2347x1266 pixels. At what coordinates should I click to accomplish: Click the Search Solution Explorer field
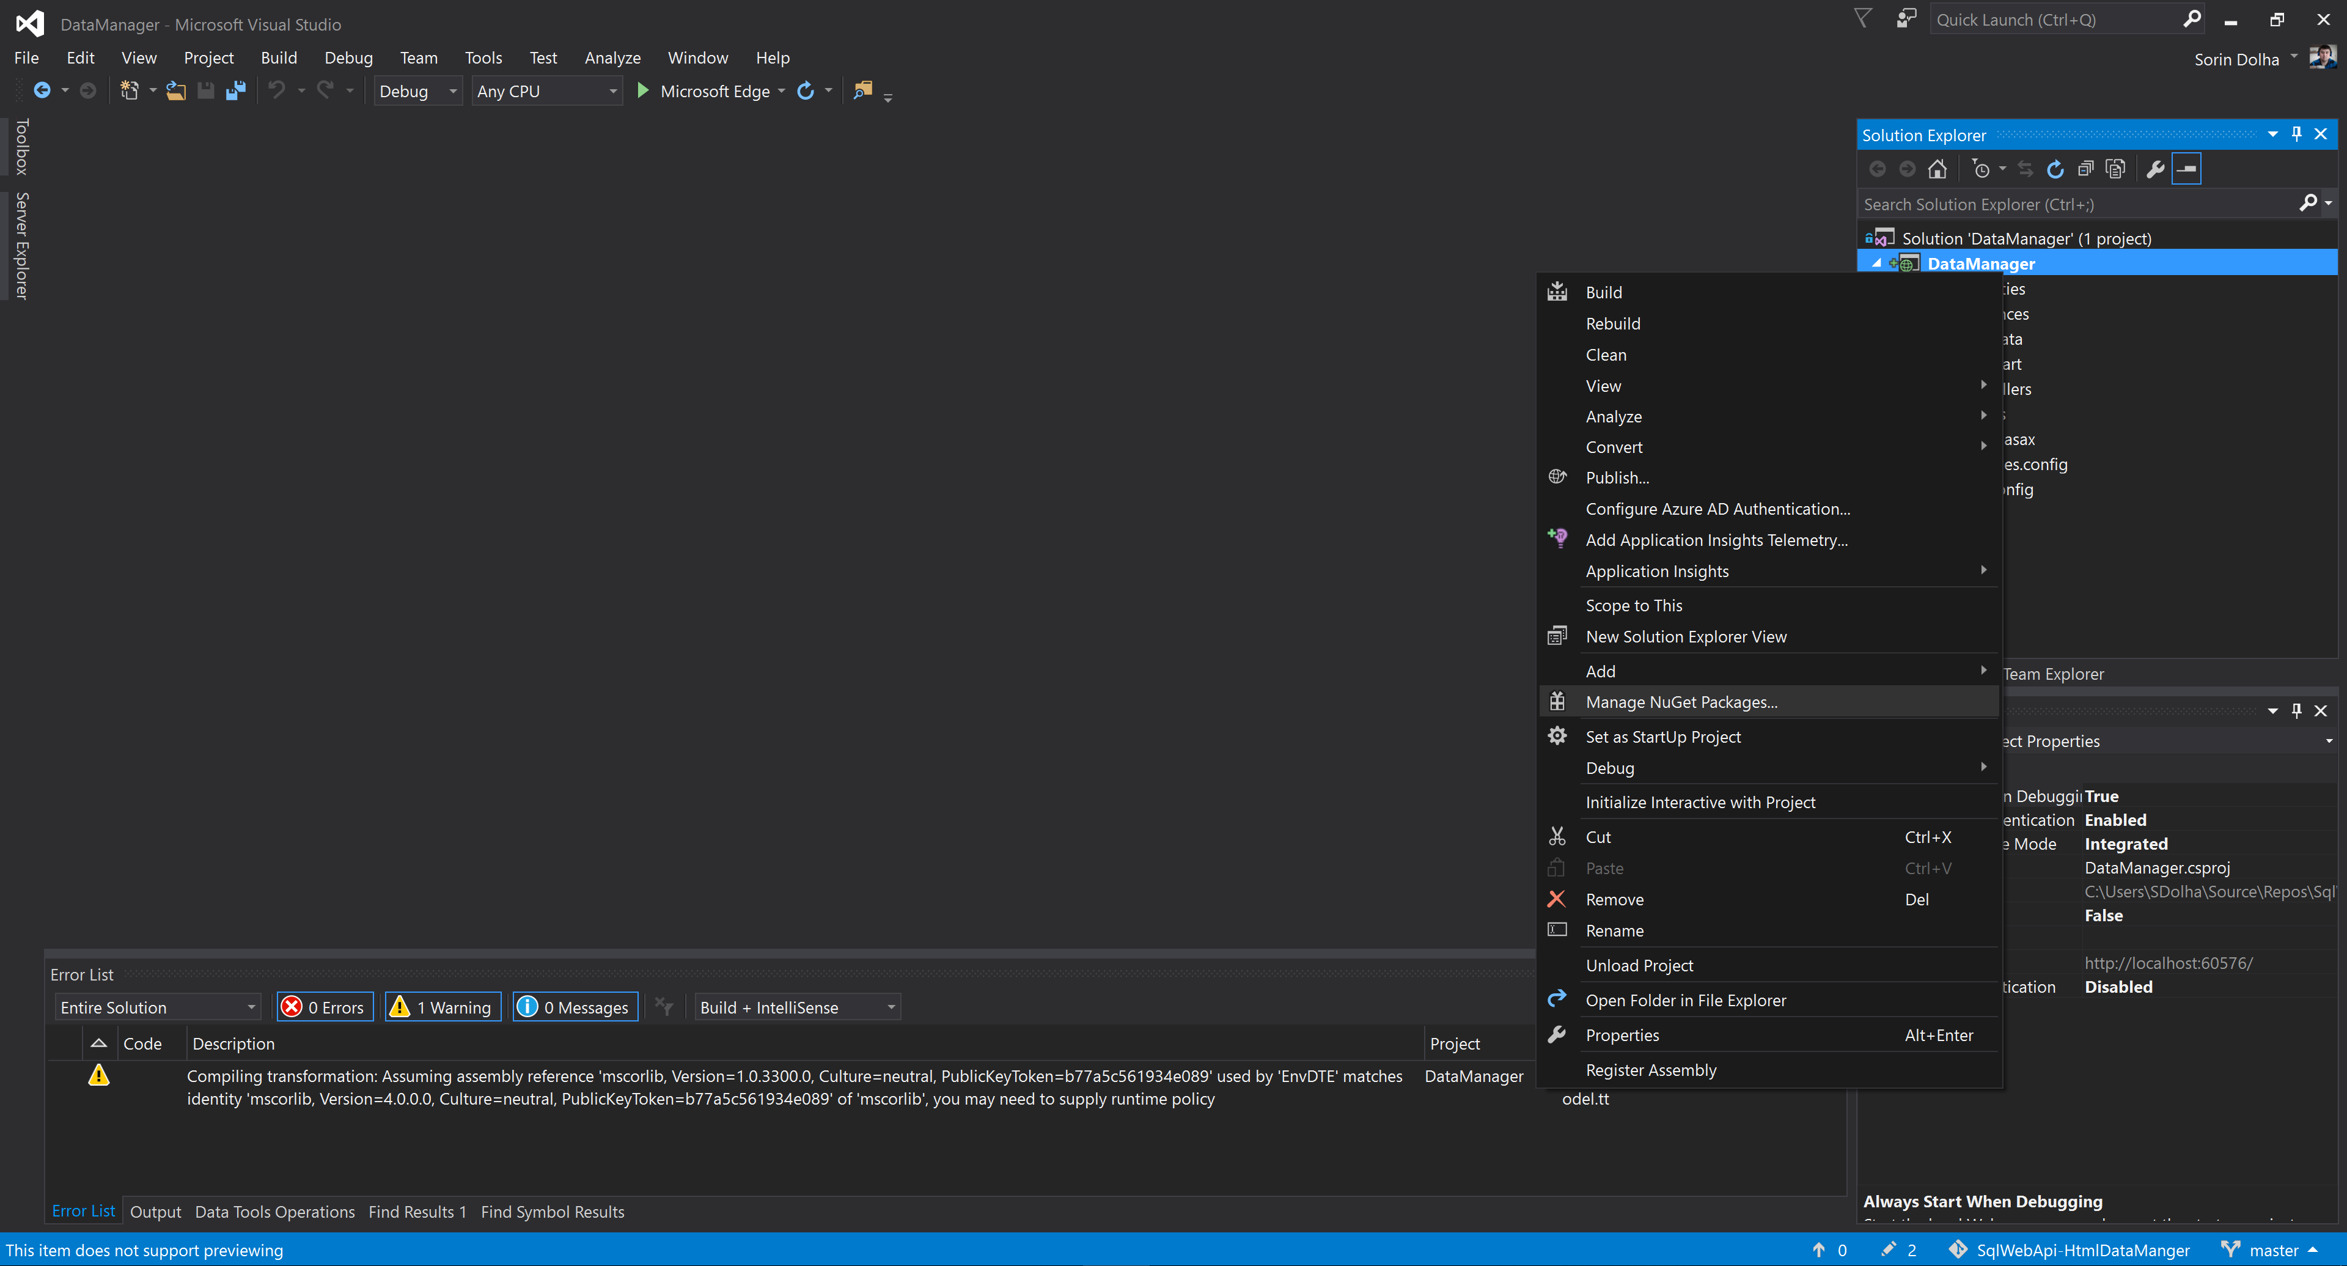pos(2077,204)
